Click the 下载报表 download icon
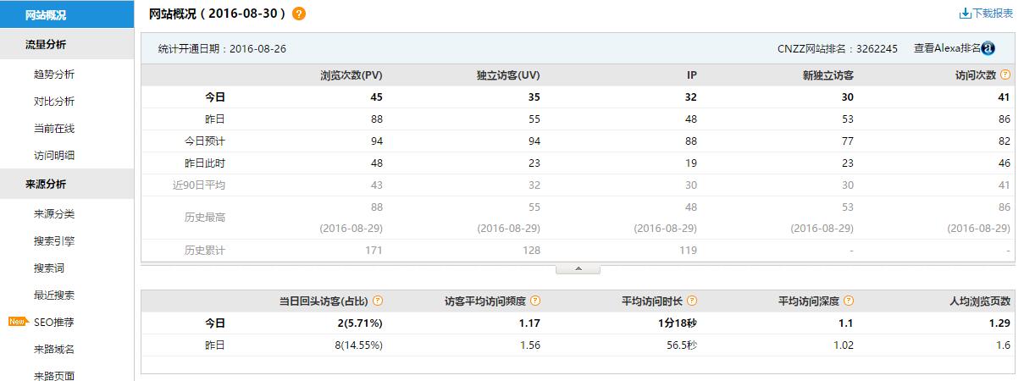This screenshot has height=381, width=1024. click(965, 14)
